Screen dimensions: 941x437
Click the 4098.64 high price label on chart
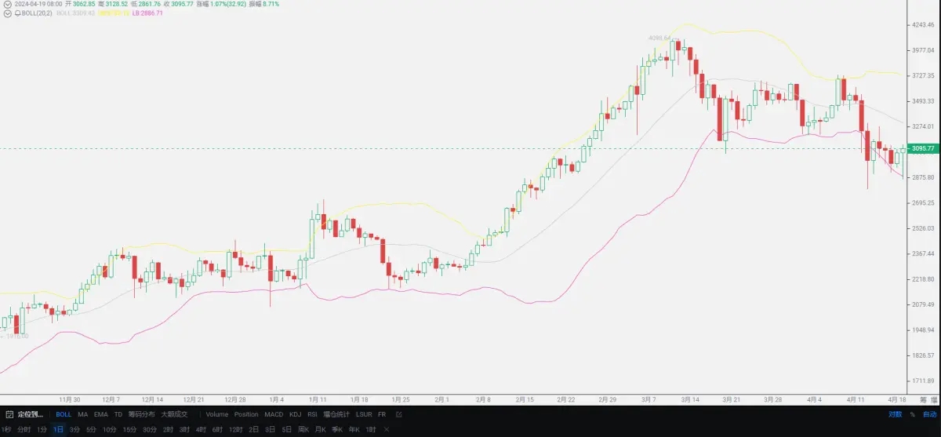point(659,38)
